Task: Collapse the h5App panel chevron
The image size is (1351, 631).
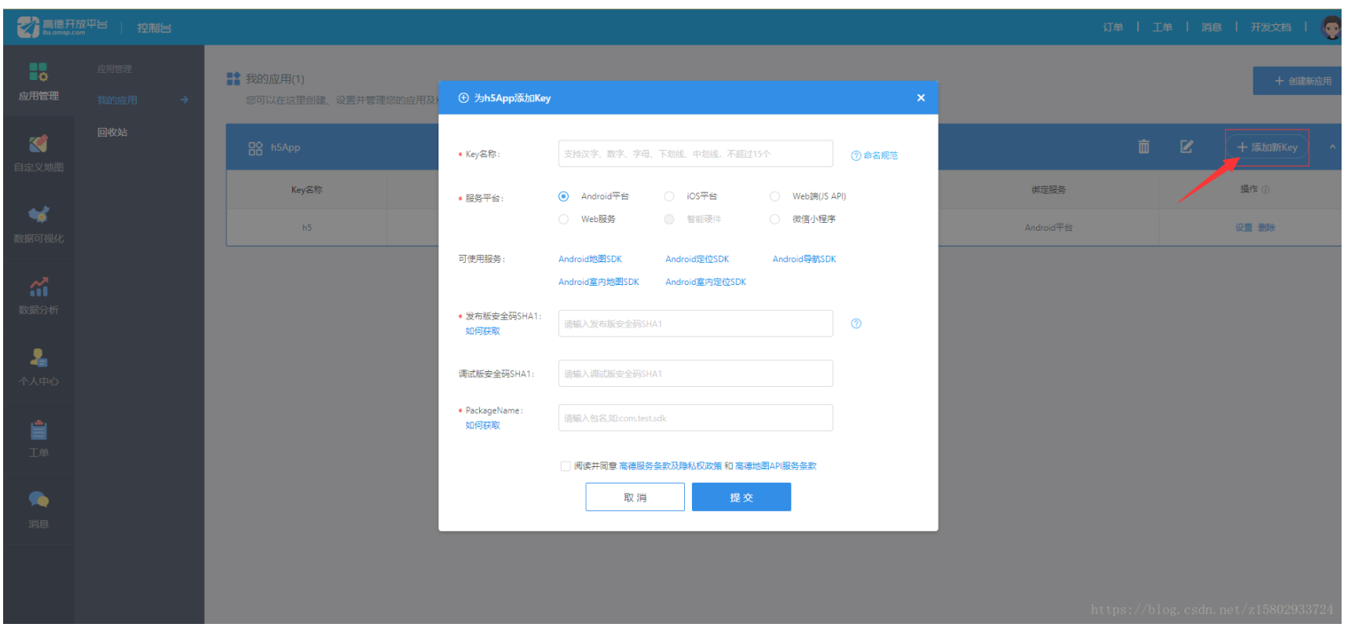Action: 1332,147
